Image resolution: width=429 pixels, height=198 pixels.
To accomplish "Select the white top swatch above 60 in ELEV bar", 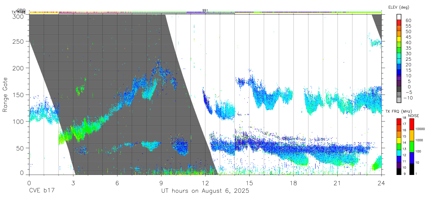I will pos(399,17).
